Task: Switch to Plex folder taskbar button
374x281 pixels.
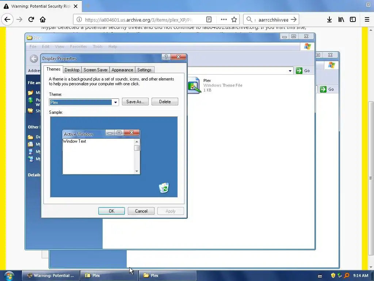Action: click(167, 276)
